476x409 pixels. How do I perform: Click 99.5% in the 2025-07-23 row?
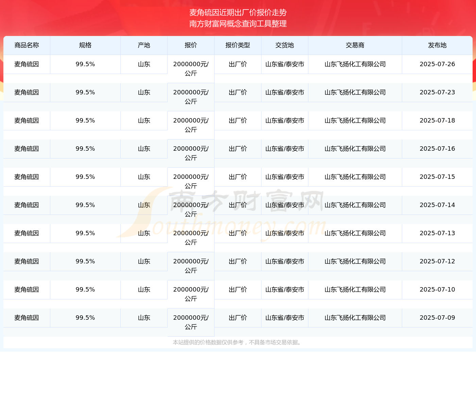[x=85, y=92]
